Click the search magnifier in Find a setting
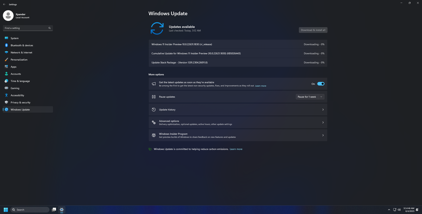The image size is (422, 214). coord(49,28)
